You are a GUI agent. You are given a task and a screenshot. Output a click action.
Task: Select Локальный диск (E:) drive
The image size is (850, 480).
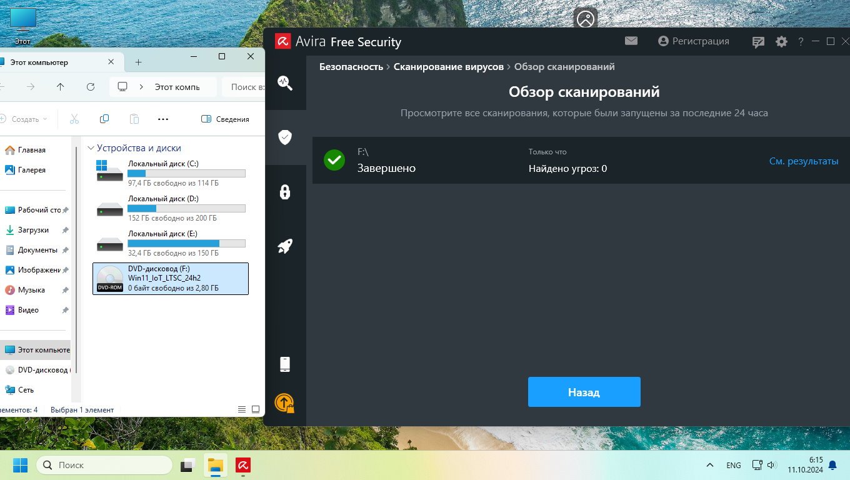tap(170, 244)
